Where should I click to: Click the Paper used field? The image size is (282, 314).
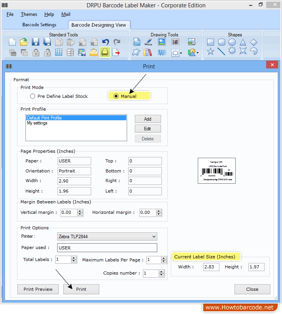(x=107, y=248)
